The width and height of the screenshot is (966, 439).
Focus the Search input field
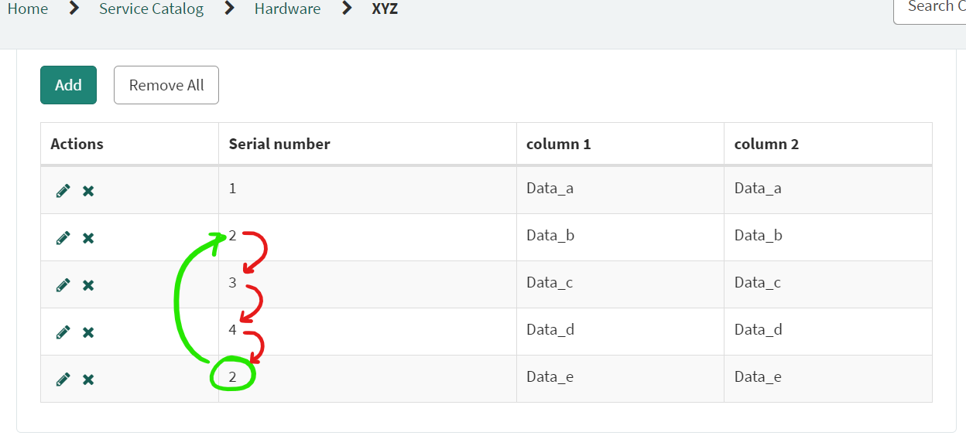(930, 11)
